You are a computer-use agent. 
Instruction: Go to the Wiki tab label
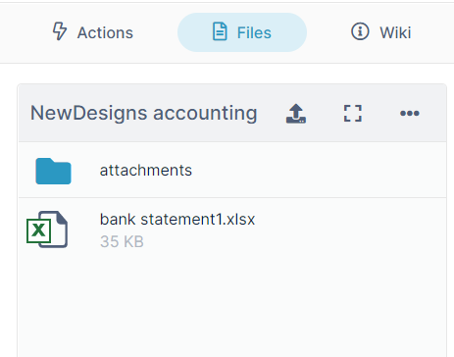395,32
